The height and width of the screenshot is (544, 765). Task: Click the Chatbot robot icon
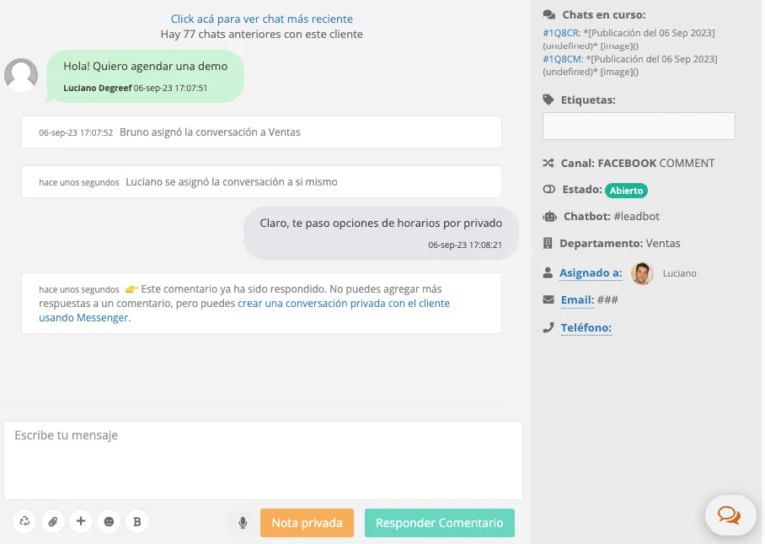[x=550, y=216]
